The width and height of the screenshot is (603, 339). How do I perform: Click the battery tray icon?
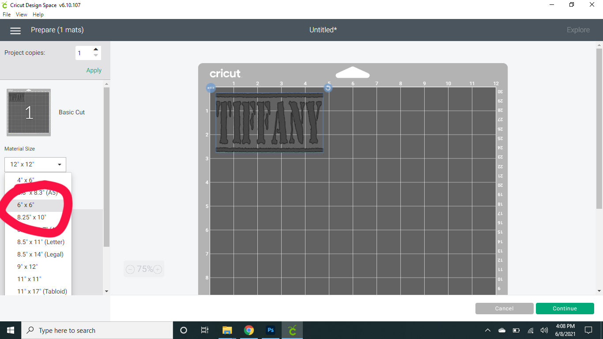tap(516, 330)
